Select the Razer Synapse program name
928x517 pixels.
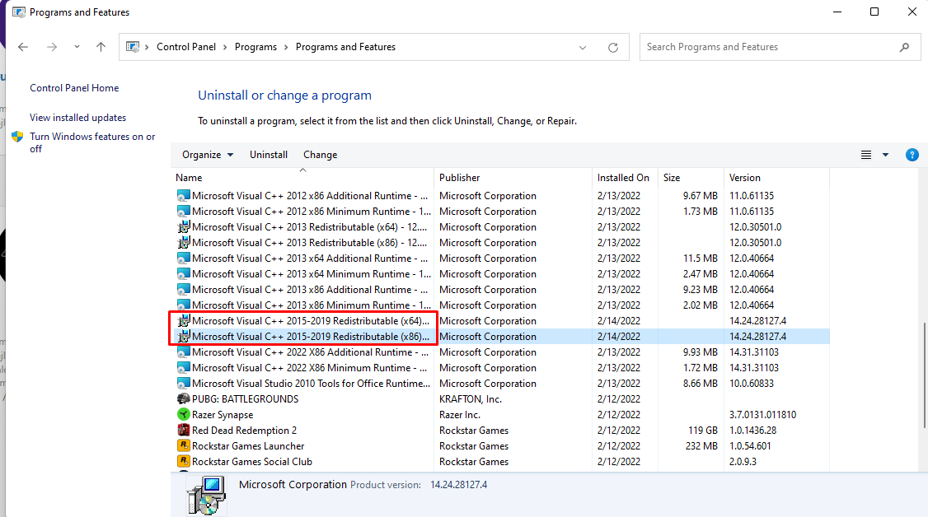(223, 415)
